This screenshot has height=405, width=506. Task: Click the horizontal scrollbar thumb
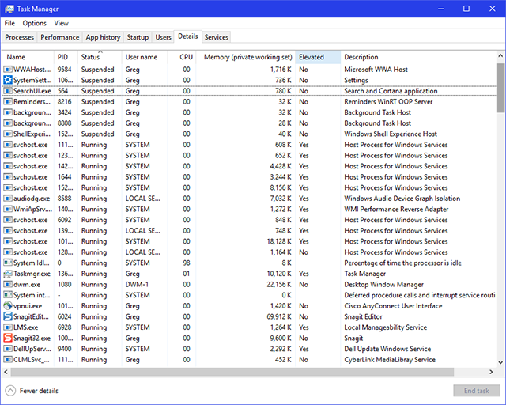coord(232,372)
